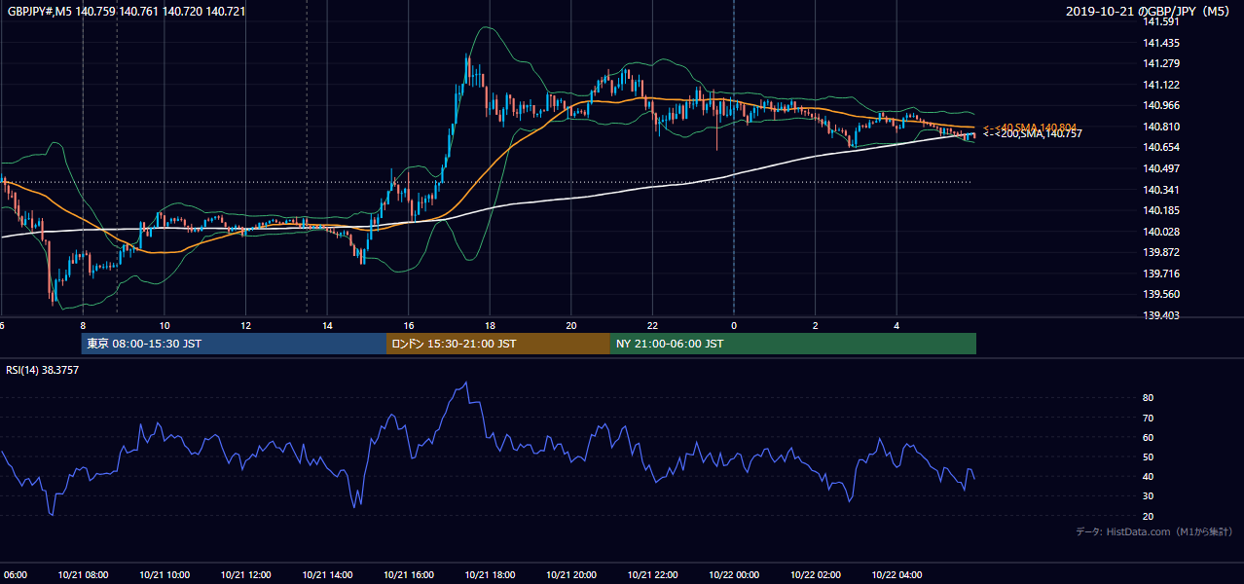This screenshot has height=584, width=1244.
Task: Click price axis label 141.122
Action: tap(1161, 85)
